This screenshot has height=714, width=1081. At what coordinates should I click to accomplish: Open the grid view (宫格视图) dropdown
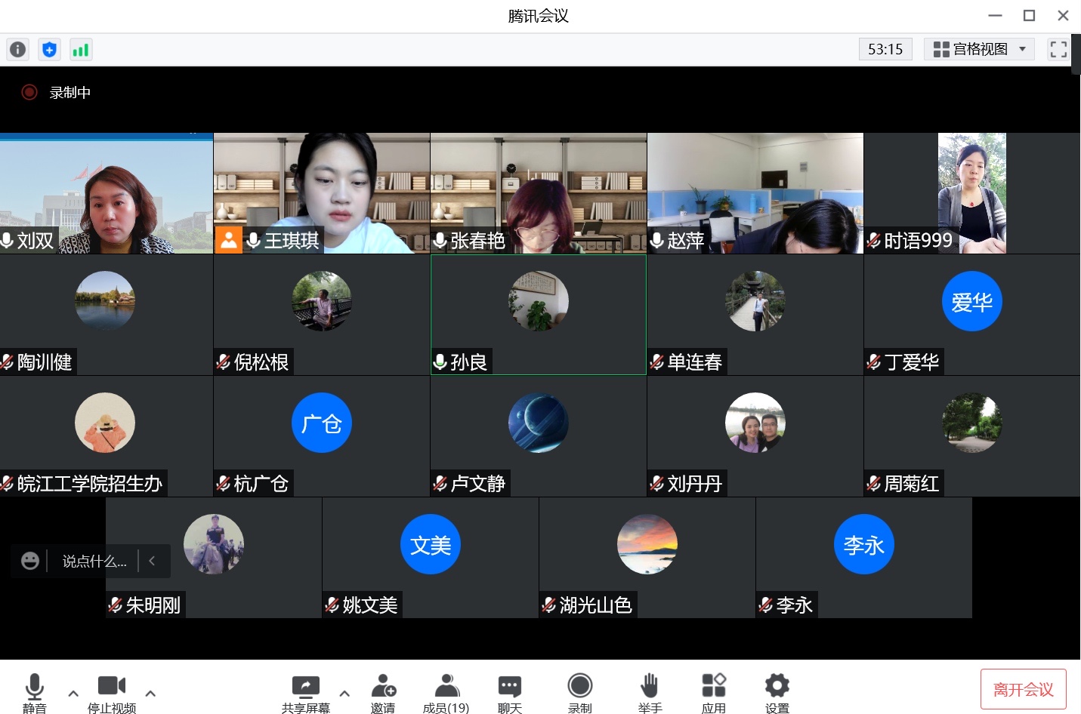(979, 50)
